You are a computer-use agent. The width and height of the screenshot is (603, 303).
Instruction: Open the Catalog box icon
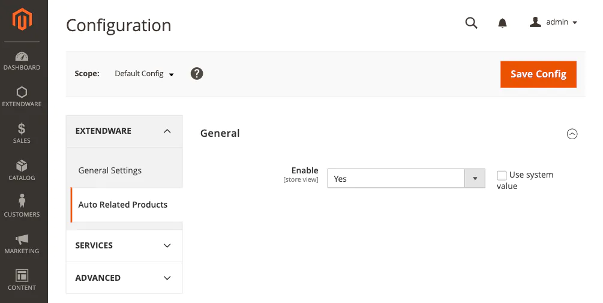22,166
